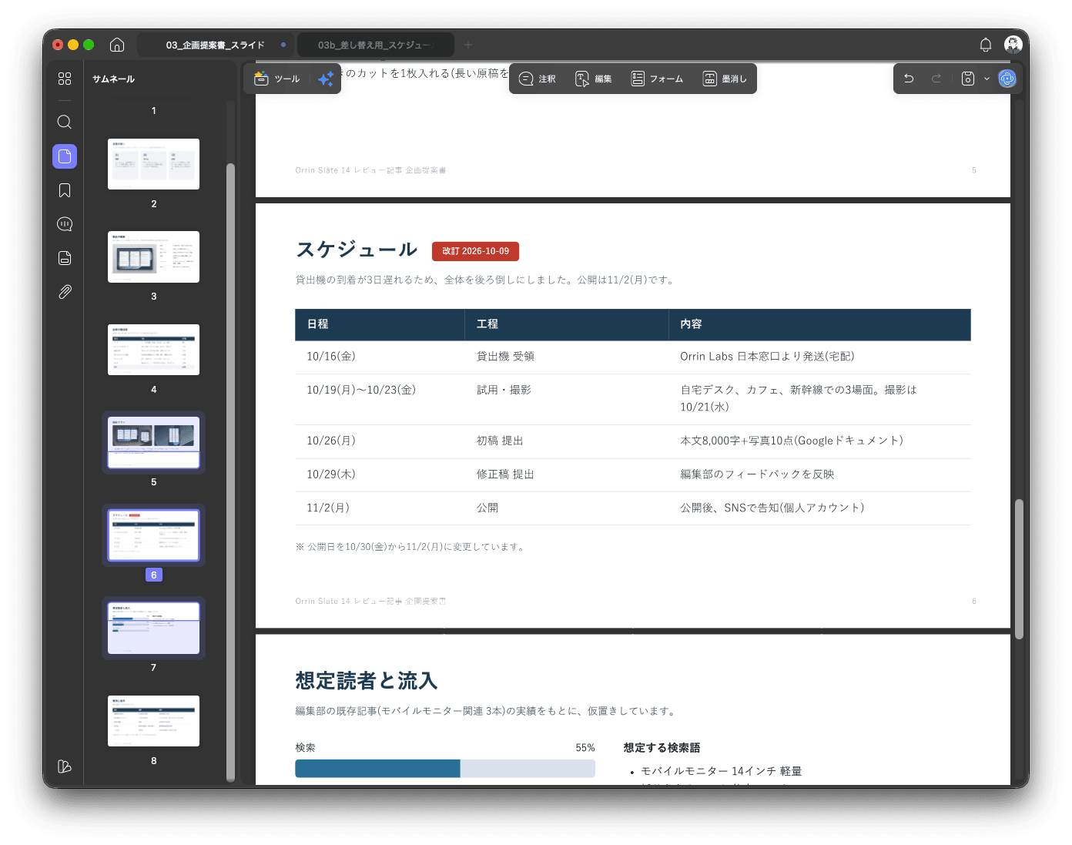
Task: Click the 検索 55% progress bar
Action: 445,768
